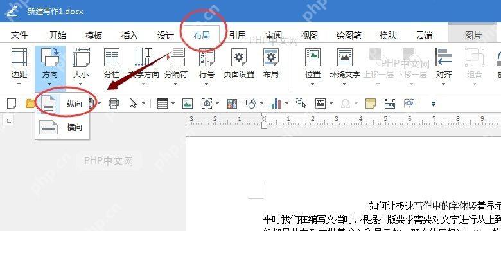Select the 分栏 columns icon

[112, 57]
